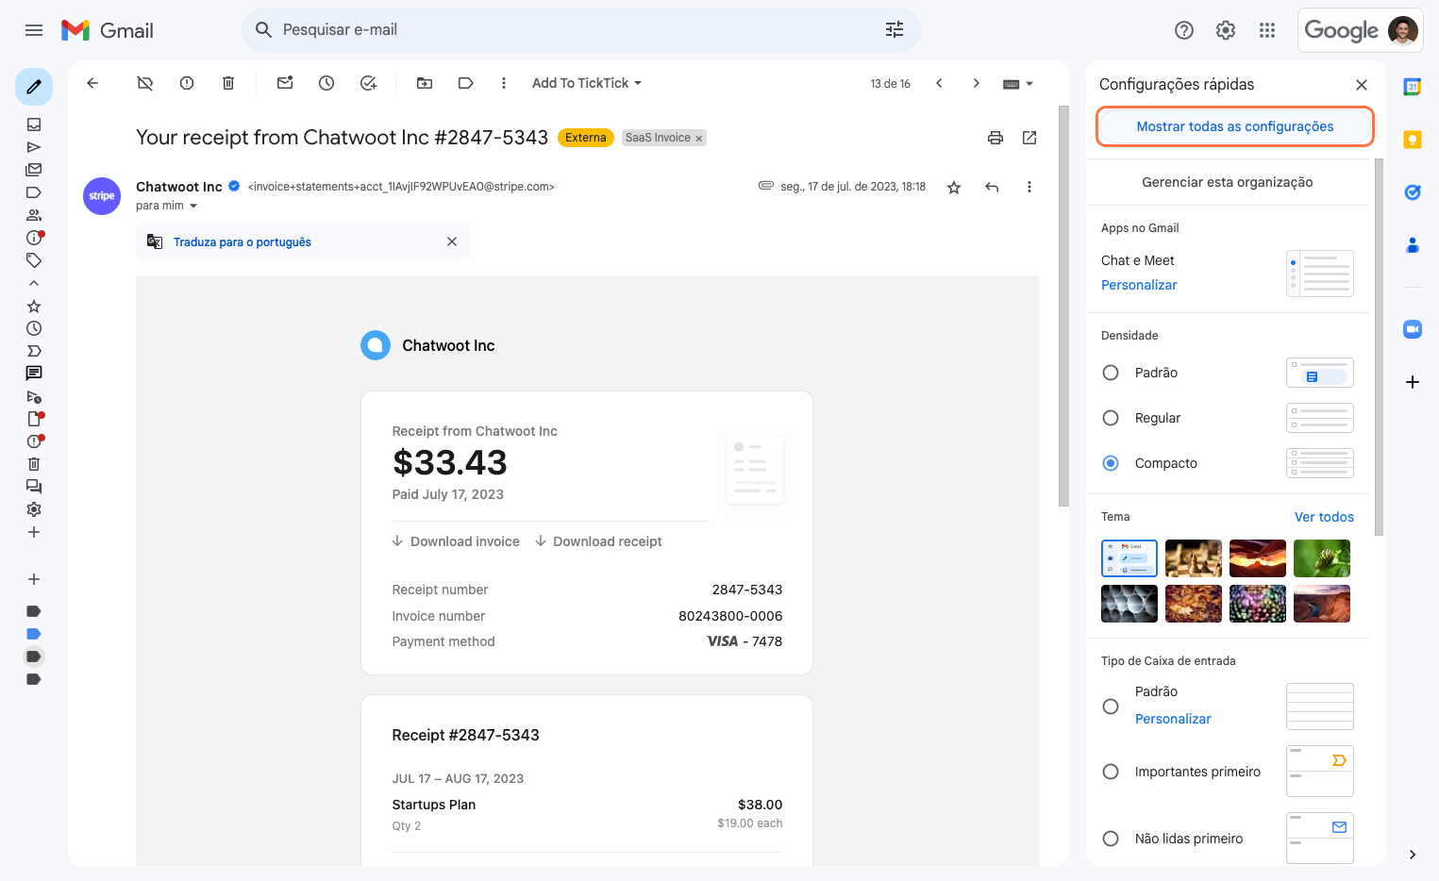1439x881 pixels.
Task: Report this email as spam
Action: 187,83
